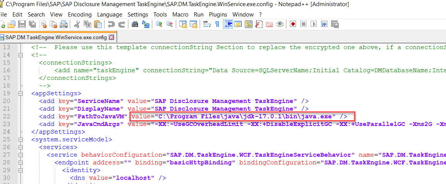Open the Macro menu

point(180,15)
